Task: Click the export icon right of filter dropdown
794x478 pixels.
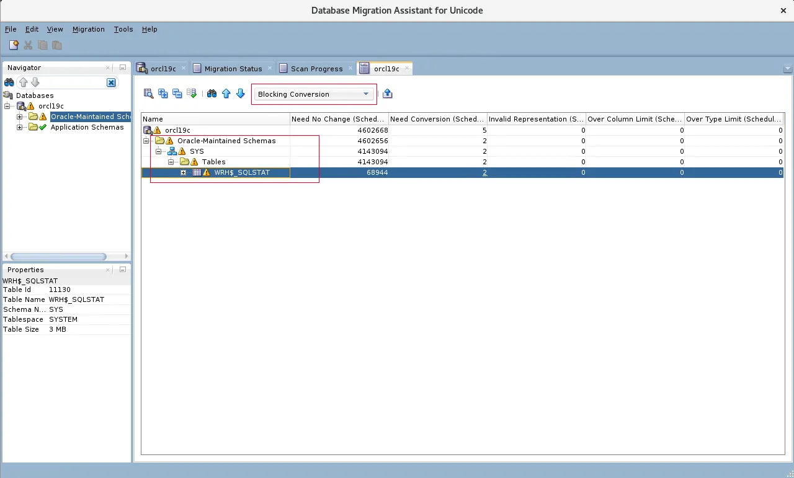Action: 388,94
